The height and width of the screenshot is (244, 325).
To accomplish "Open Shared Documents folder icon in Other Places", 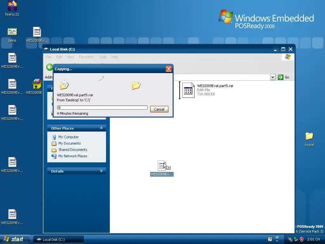I will [x=54, y=150].
